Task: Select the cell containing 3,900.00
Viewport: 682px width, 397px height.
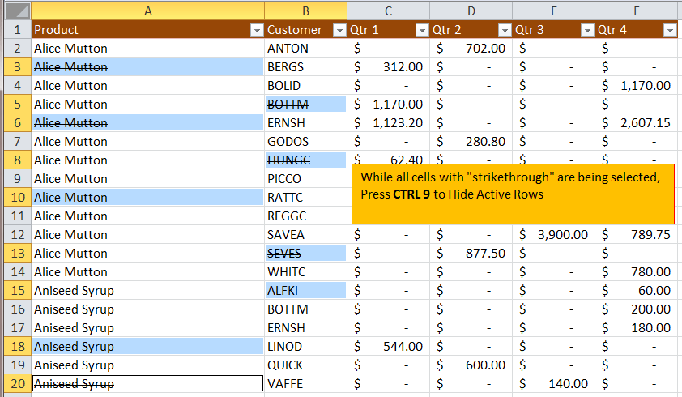Action: pos(553,234)
